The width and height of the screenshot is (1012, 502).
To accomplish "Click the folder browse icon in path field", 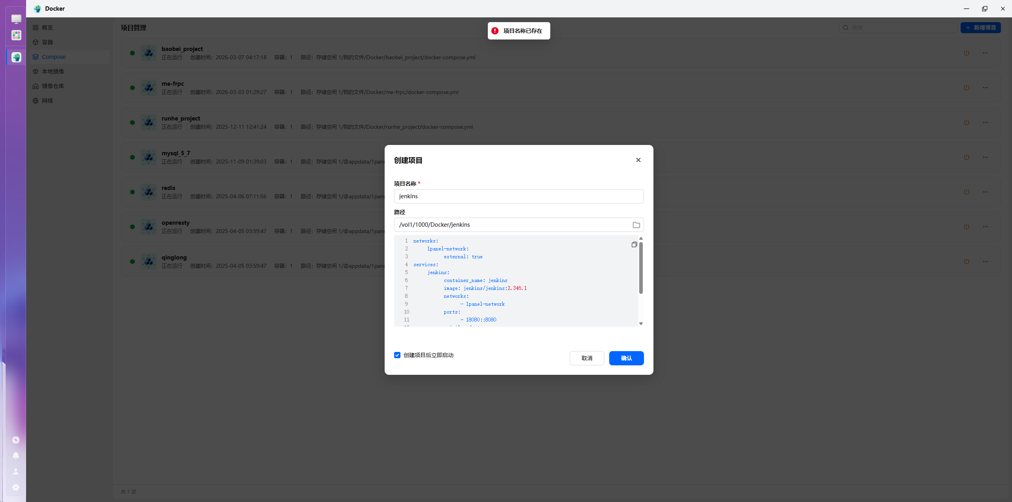I will pos(636,225).
